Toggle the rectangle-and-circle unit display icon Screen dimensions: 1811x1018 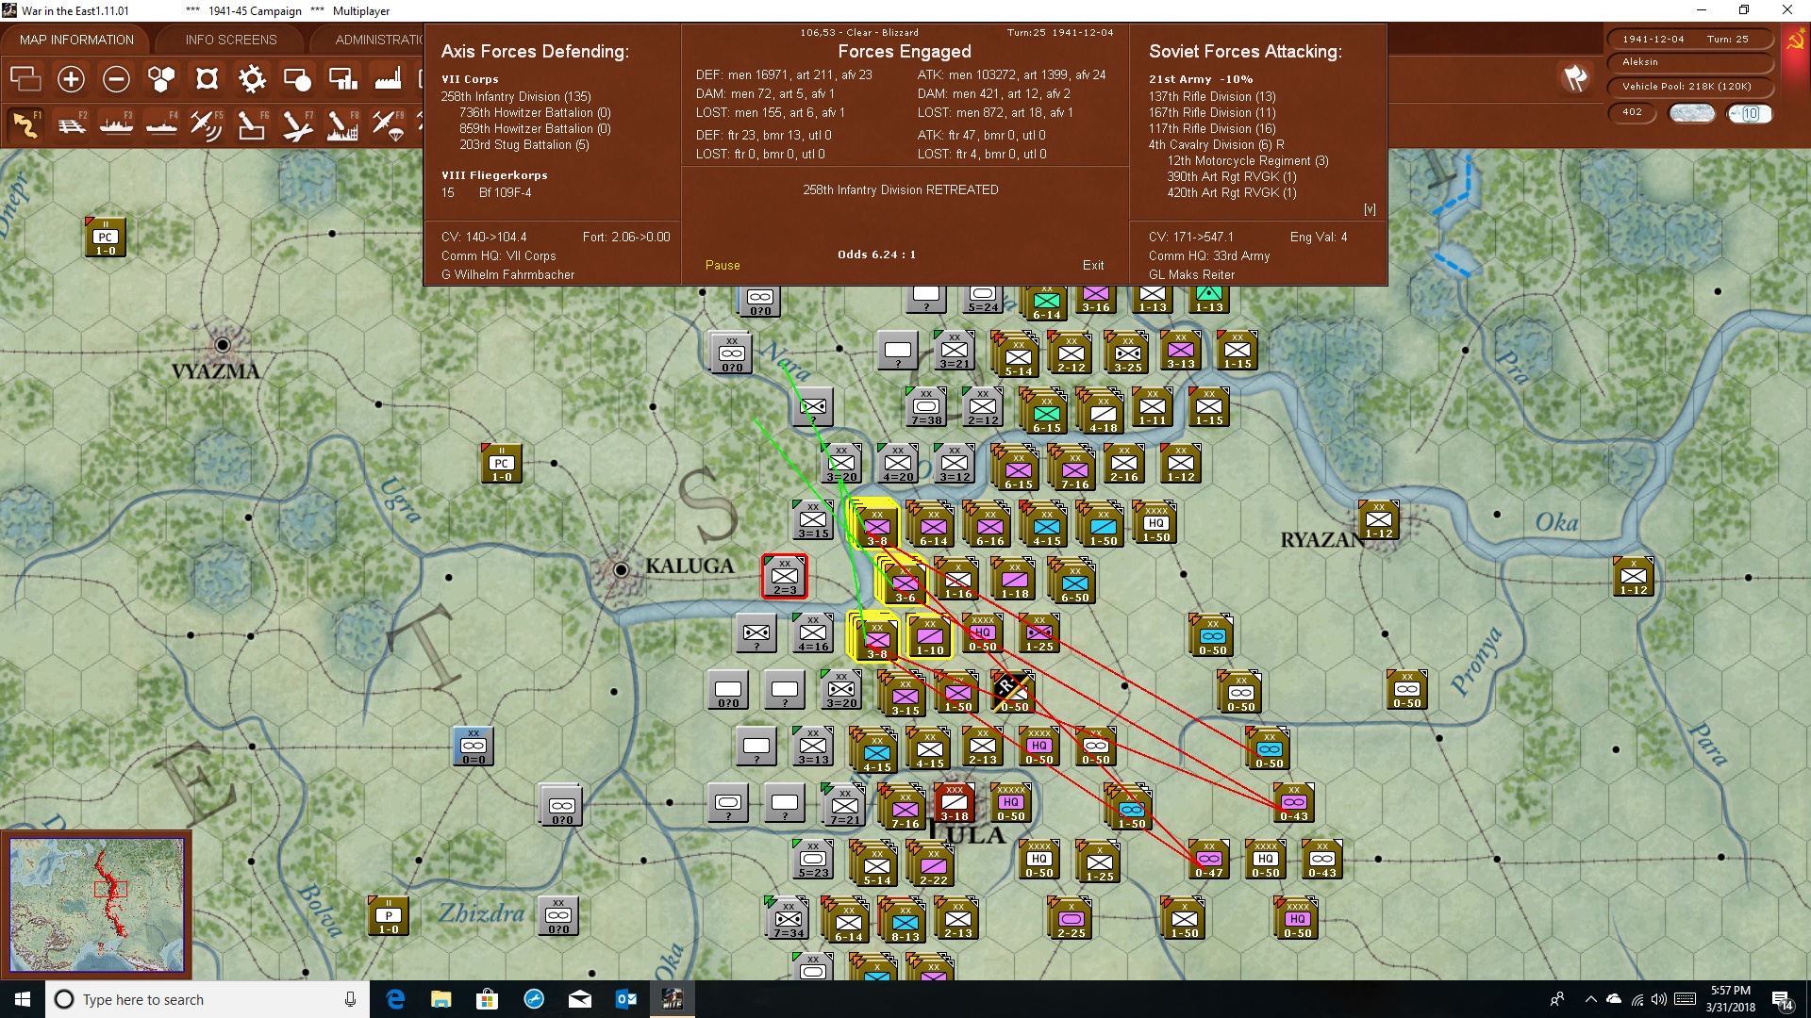[297, 79]
